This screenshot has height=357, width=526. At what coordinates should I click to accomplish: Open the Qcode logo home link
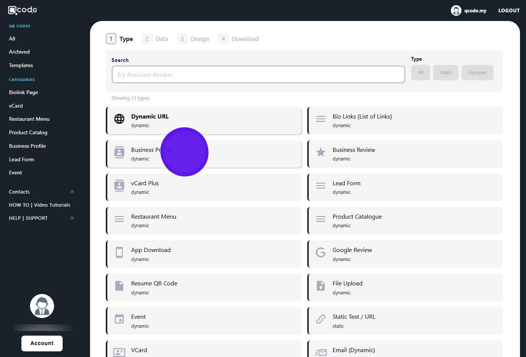[23, 10]
